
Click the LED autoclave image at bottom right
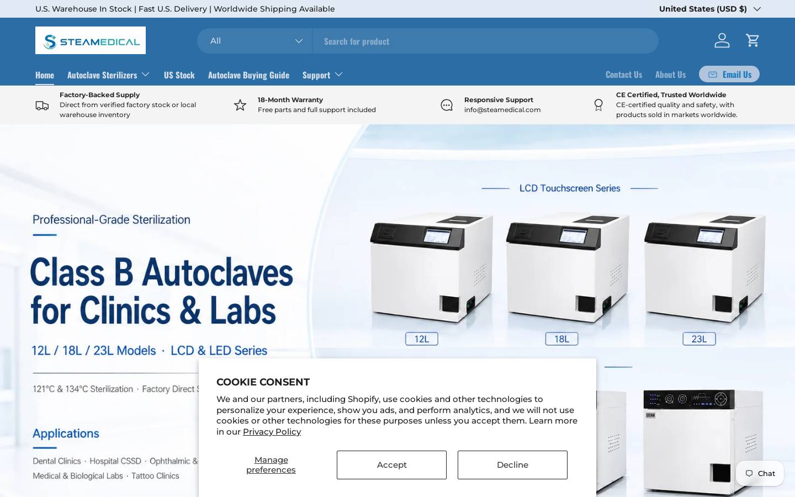click(x=703, y=442)
